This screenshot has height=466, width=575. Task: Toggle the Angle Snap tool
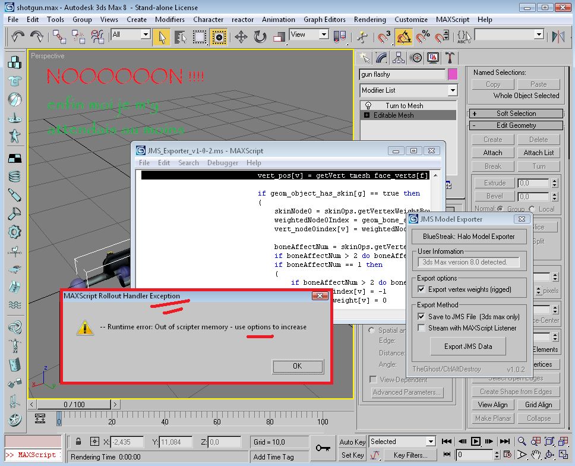click(403, 37)
